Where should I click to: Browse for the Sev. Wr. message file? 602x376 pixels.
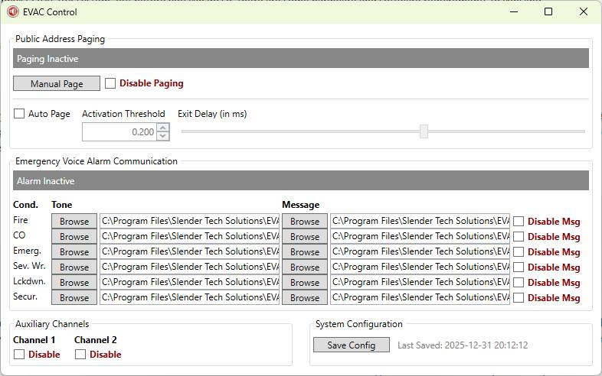305,267
